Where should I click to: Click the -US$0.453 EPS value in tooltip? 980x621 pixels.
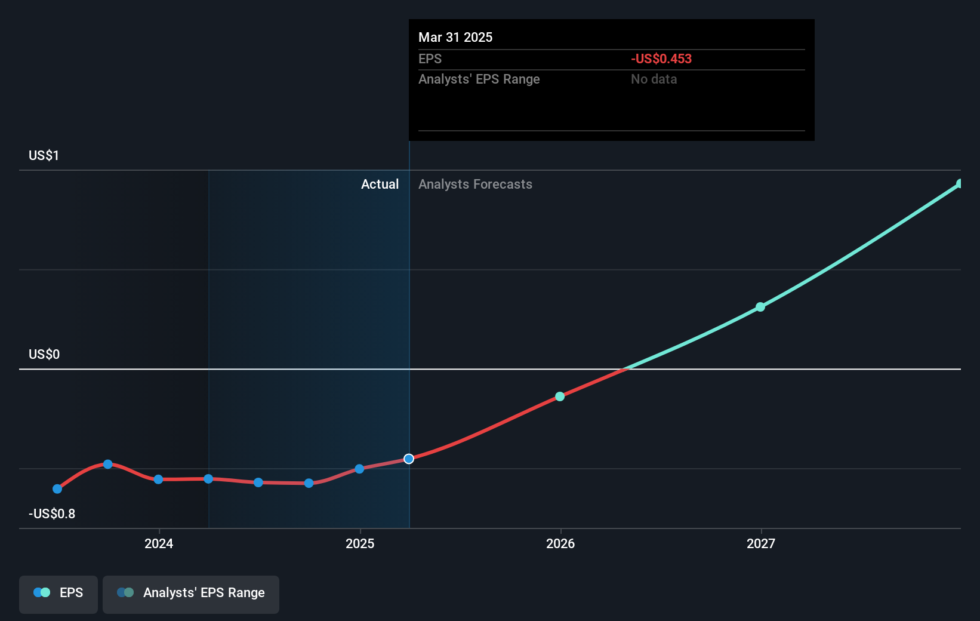click(x=661, y=59)
